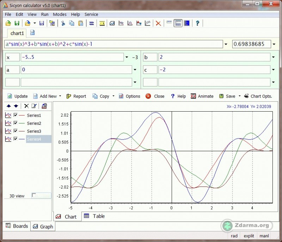Open the dropdown arrow beside blue folder icon

[35, 23]
